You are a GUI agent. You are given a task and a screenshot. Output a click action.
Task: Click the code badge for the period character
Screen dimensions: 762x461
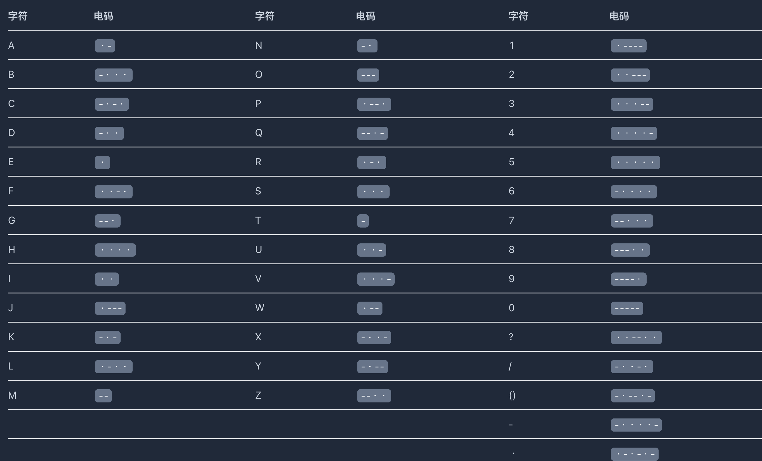634,454
